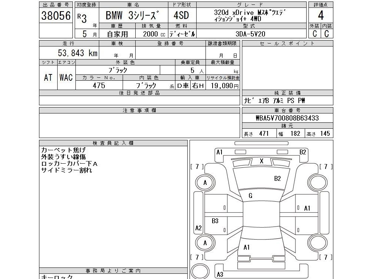Select the shift value AT
This screenshot has height=279, width=372.
click(x=48, y=77)
